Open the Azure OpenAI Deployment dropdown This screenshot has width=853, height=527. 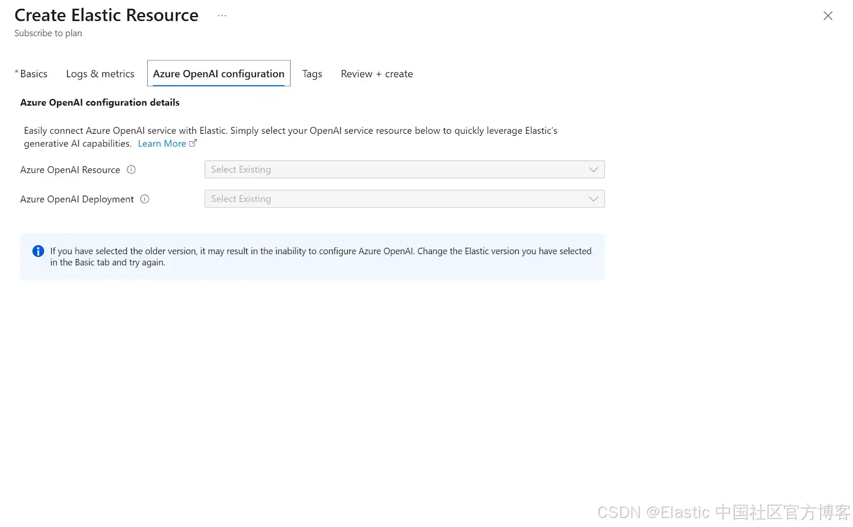(x=405, y=199)
